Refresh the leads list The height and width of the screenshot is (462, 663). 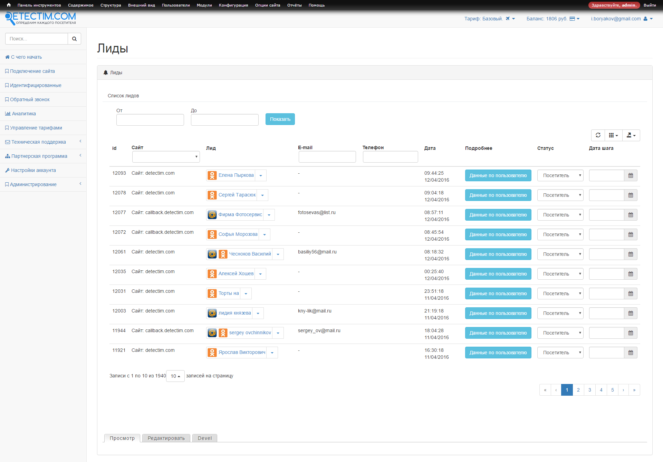[x=598, y=135]
